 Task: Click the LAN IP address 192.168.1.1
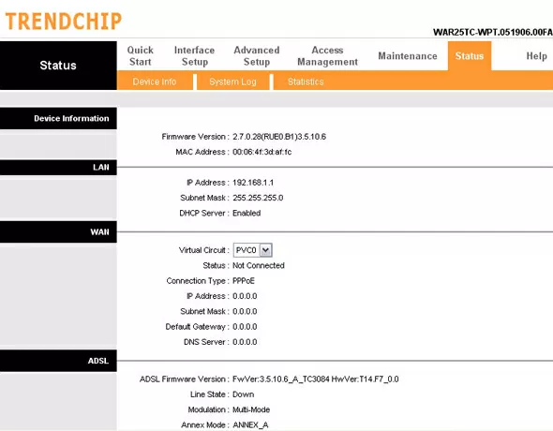pos(253,183)
